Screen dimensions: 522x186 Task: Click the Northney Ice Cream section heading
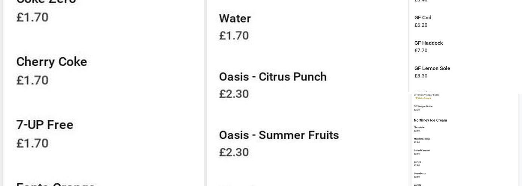click(430, 121)
